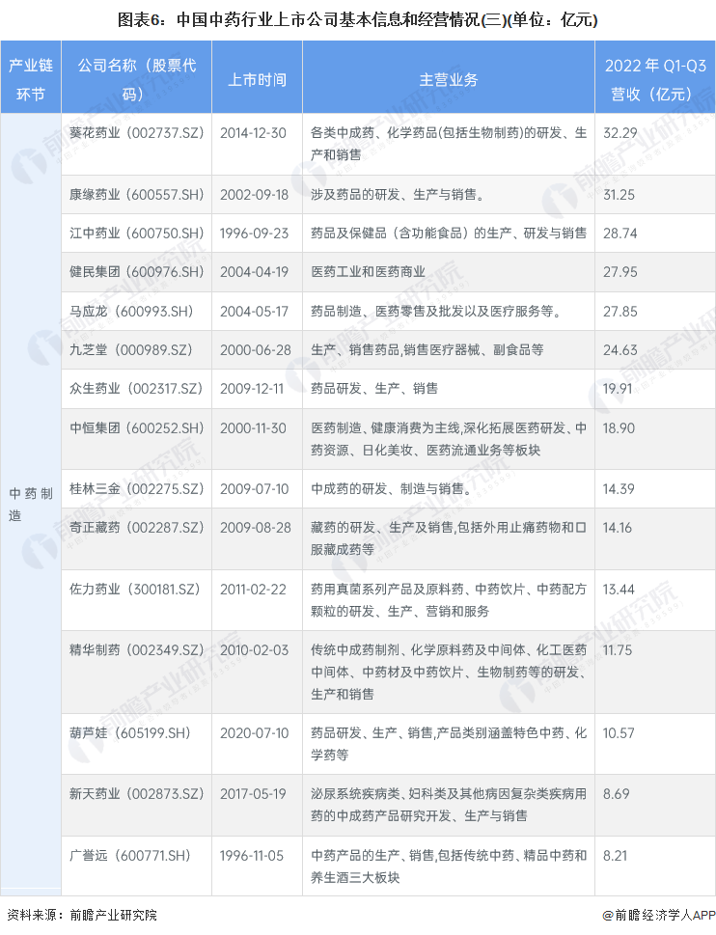Image resolution: width=716 pixels, height=935 pixels.
Task: Select the 上市时间 column header
Action: 257,79
